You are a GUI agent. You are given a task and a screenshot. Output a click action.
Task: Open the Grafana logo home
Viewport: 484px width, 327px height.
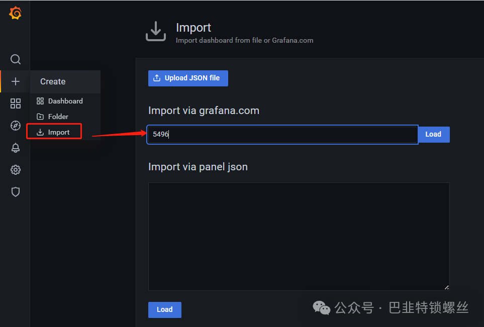click(x=15, y=13)
